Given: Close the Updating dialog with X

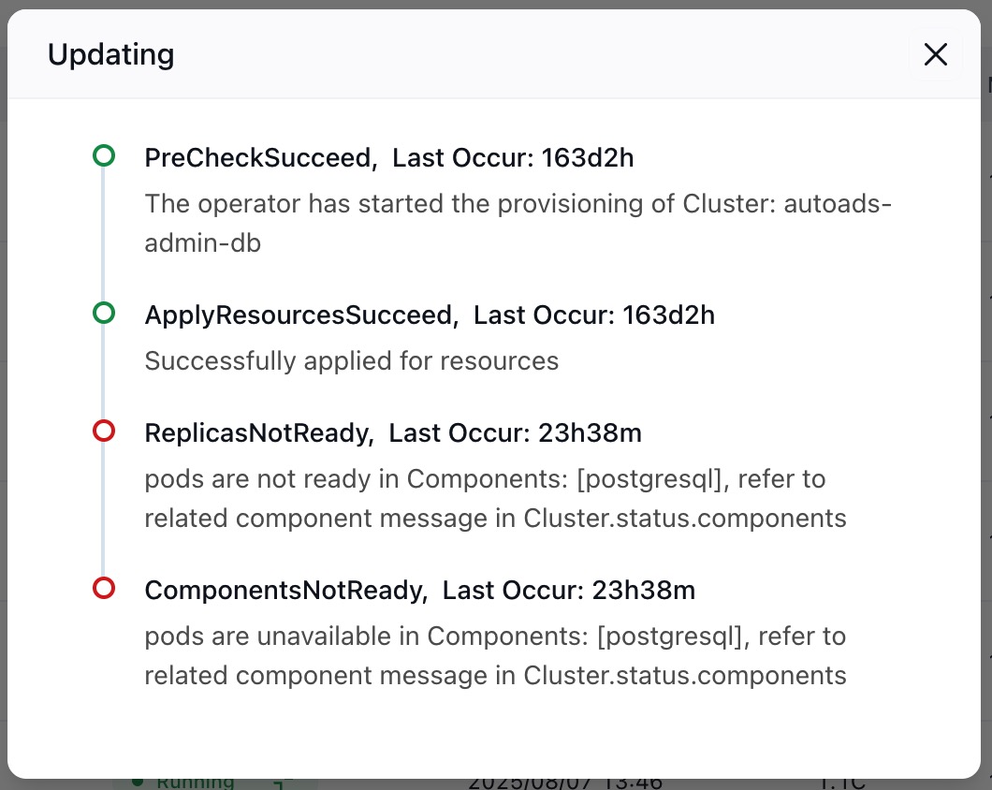Looking at the screenshot, I should (935, 55).
